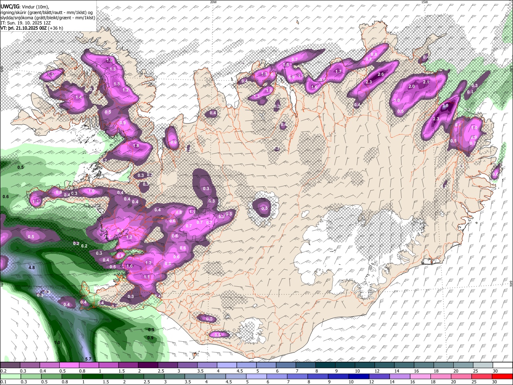Click the 5.7 rain value over the sea
Screen dimensions: 513x385
click(x=89, y=359)
